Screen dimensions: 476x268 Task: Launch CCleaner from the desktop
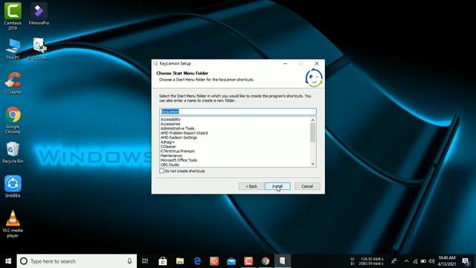pos(13,83)
